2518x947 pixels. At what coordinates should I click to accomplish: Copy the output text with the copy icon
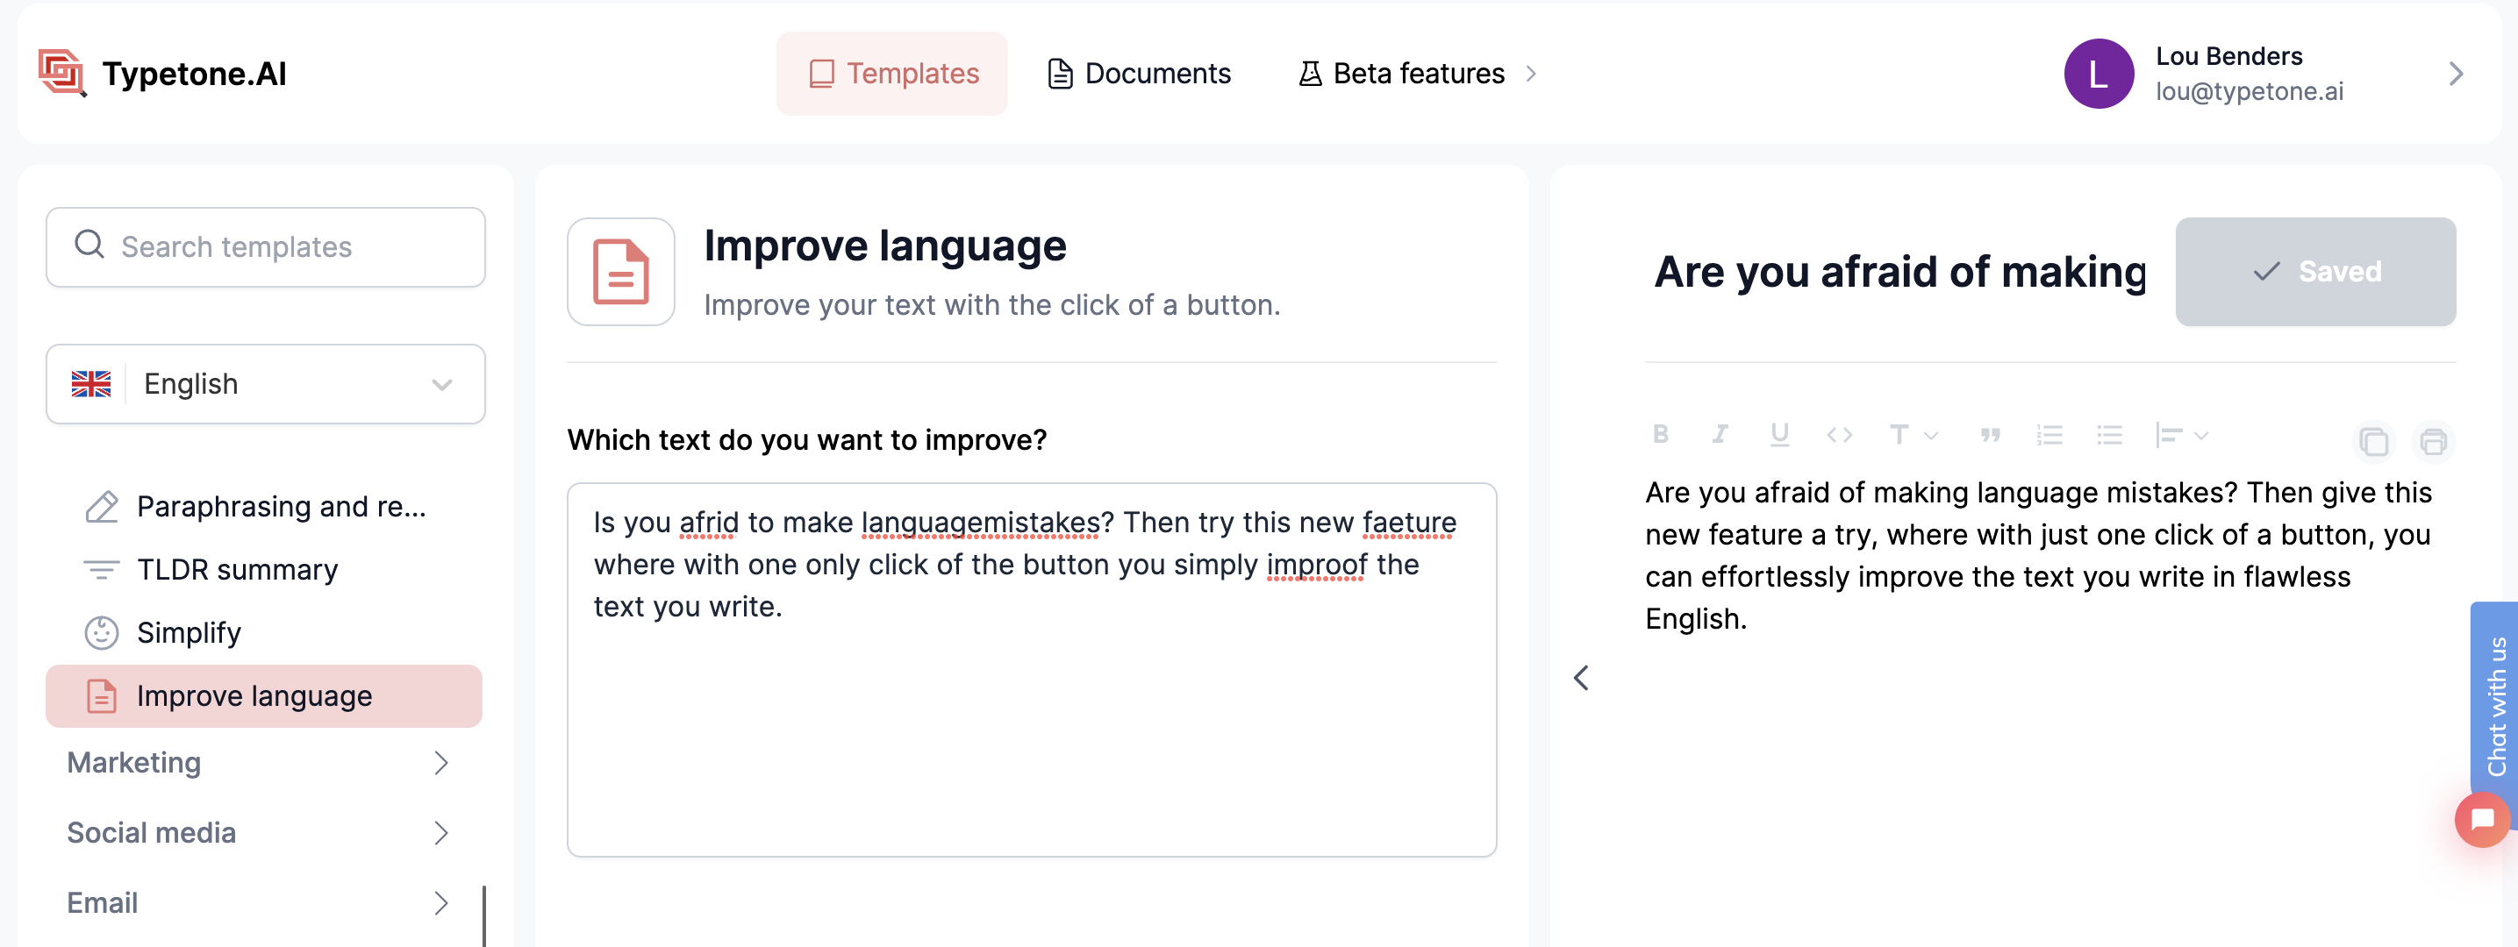click(2373, 442)
